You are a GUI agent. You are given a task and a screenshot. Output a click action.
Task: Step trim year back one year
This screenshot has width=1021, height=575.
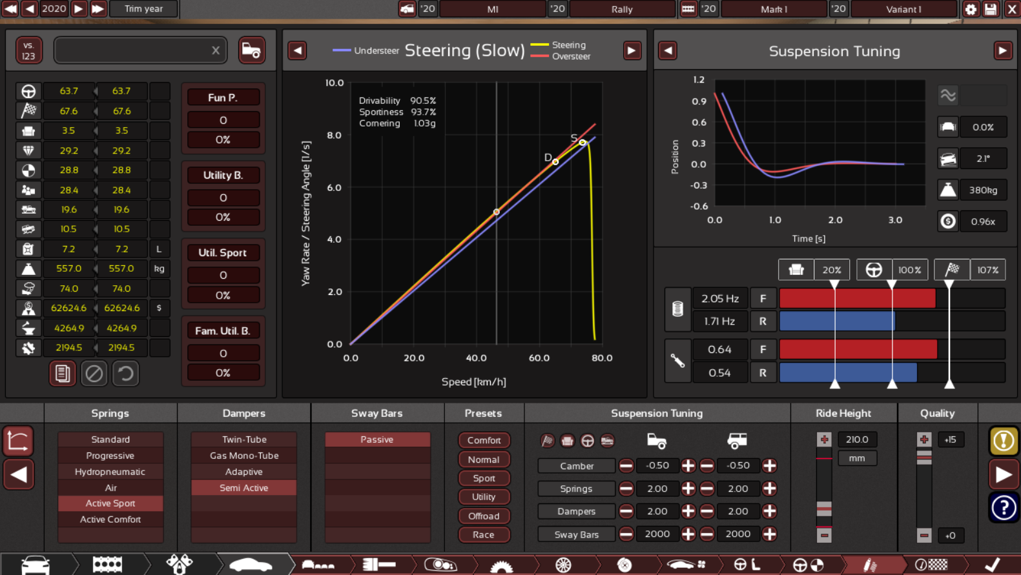[30, 9]
